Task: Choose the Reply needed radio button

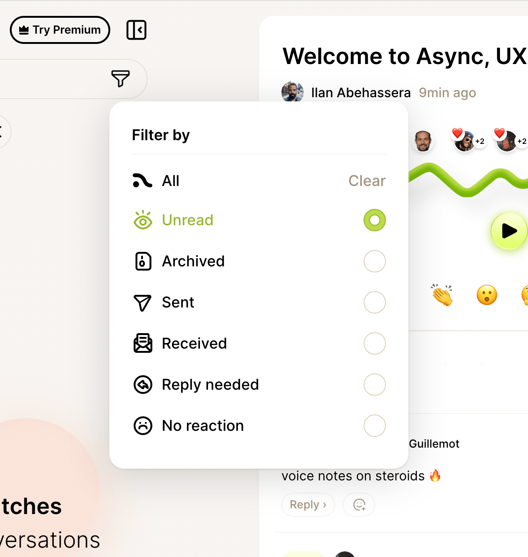Action: coord(374,385)
